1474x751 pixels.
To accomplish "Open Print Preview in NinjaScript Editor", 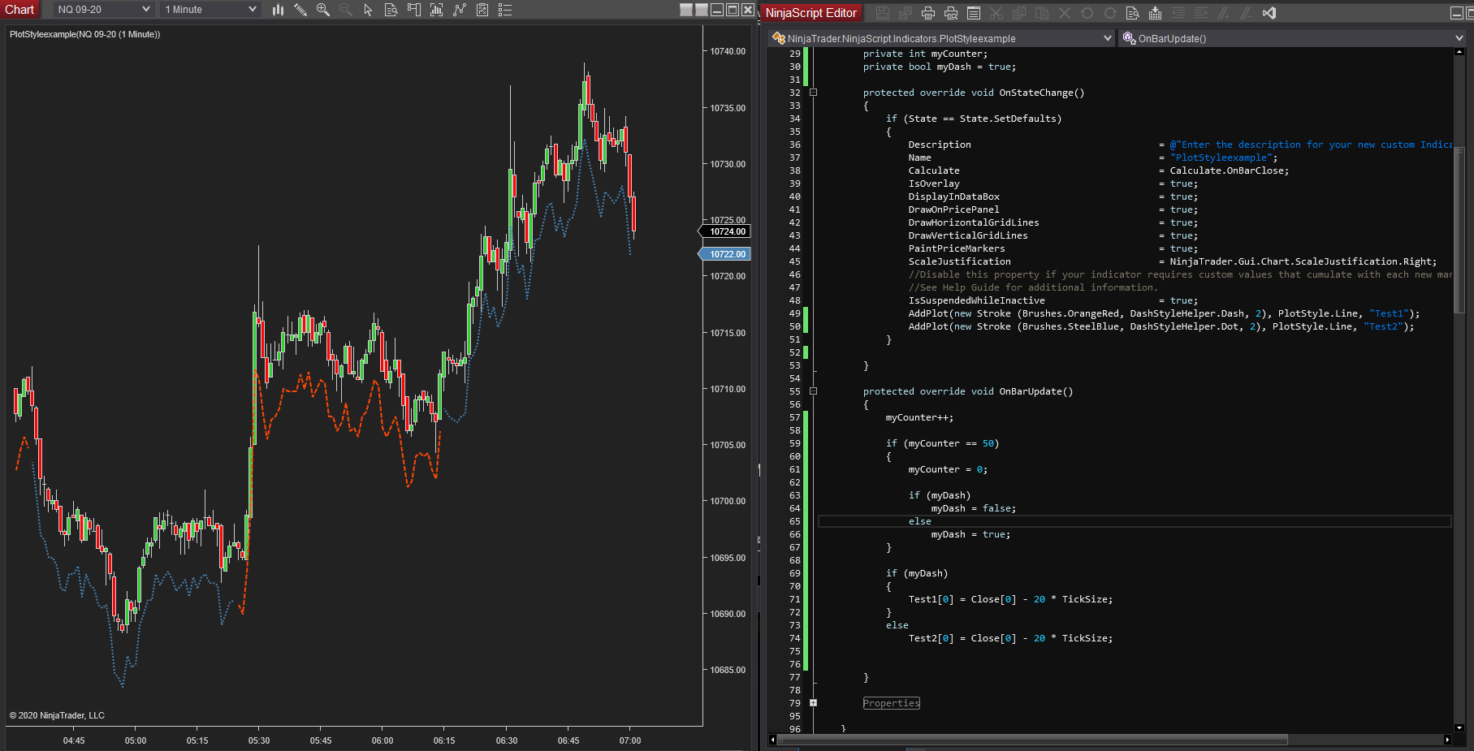I will pyautogui.click(x=951, y=13).
